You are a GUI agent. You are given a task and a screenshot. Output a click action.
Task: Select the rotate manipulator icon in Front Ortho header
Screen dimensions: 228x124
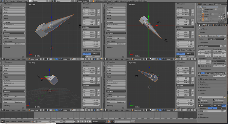click(59, 59)
